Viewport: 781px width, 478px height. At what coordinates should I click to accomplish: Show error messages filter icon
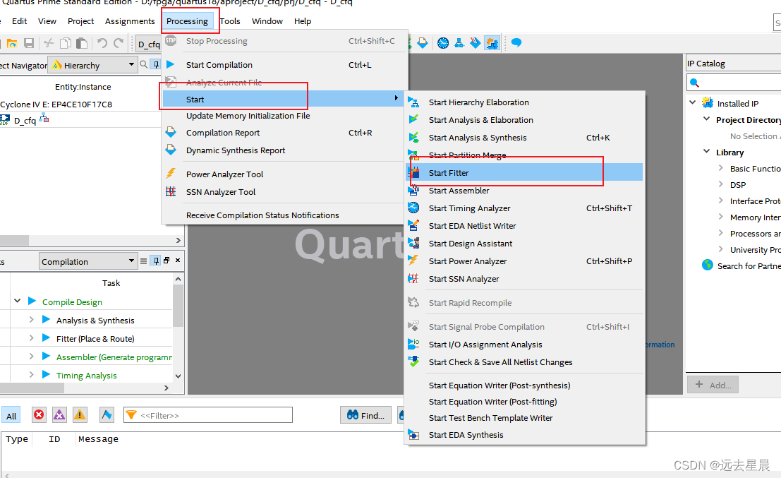(39, 414)
